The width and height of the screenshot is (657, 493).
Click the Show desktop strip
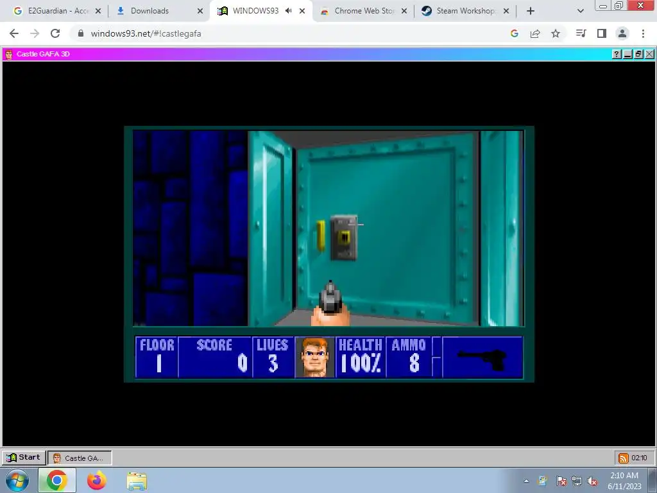click(x=653, y=480)
